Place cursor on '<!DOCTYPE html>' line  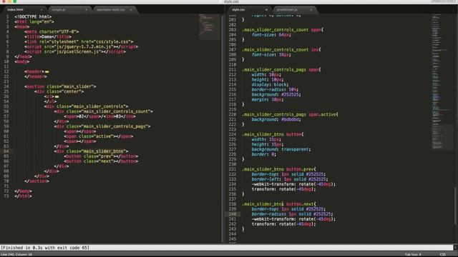[33, 17]
